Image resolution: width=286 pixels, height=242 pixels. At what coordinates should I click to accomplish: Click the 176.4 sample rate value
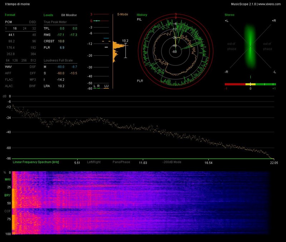pyautogui.click(x=11, y=48)
